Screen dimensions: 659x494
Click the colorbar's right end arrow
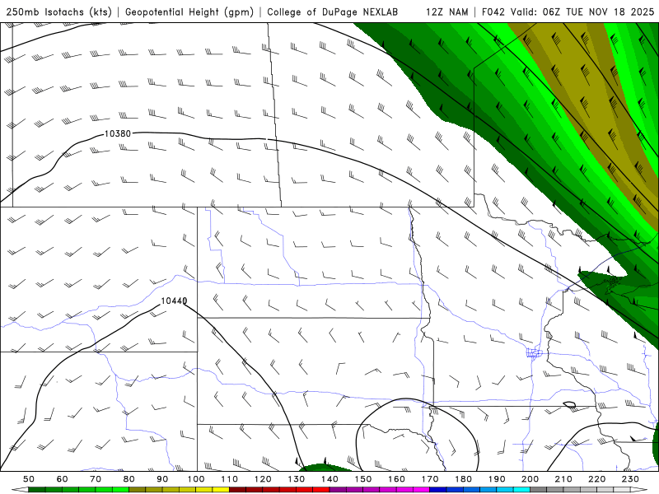pyautogui.click(x=639, y=489)
